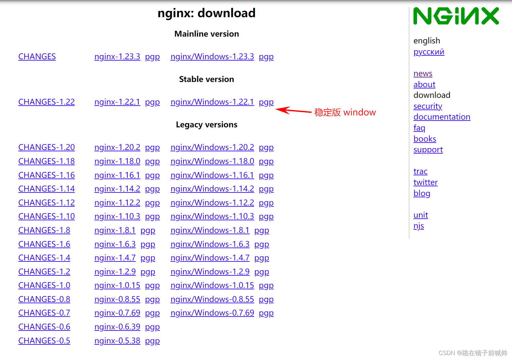This screenshot has width=512, height=359.
Task: Download nginx/Windows-1.4.7
Action: coord(210,258)
